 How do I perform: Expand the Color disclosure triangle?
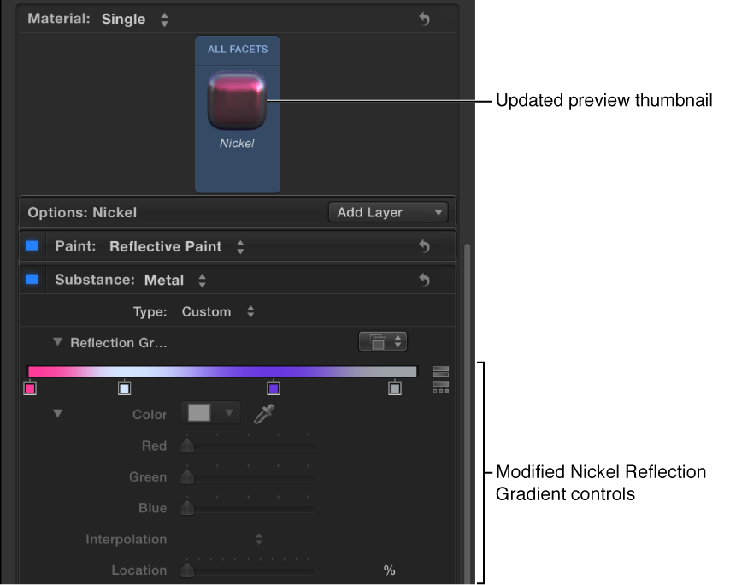point(57,413)
